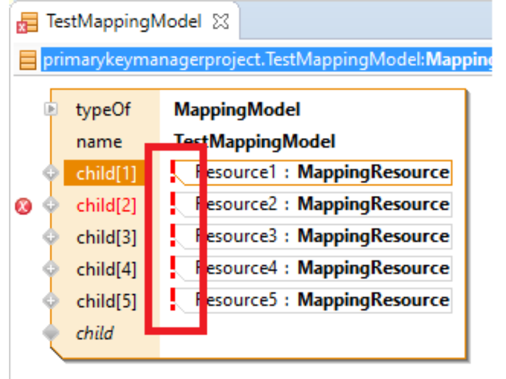506x379 pixels.
Task: Expand the typeOf row triangle
Action: pos(51,109)
